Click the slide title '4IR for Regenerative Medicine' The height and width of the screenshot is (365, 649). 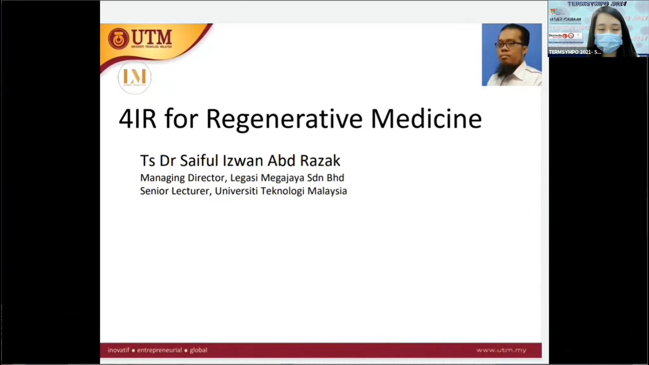[x=300, y=119]
